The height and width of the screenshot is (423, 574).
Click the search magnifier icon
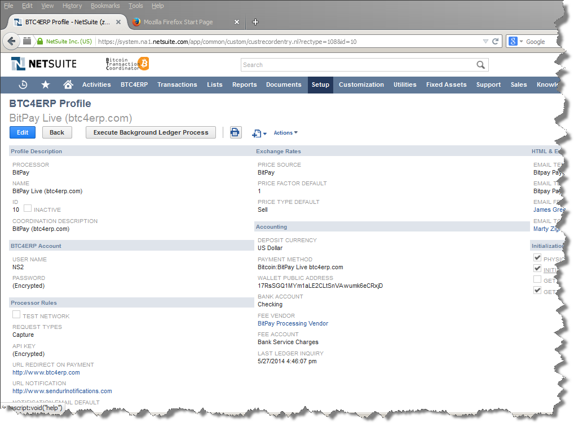coord(480,65)
